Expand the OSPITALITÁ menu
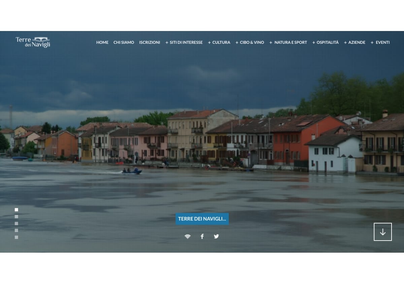The image size is (404, 284). point(325,42)
